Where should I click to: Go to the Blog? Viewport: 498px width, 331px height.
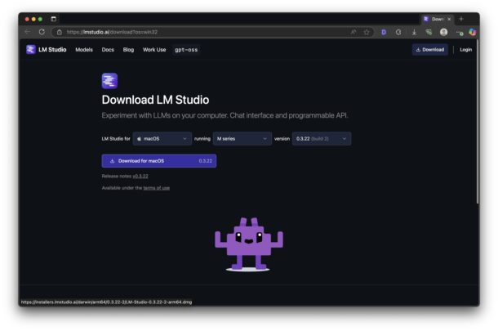pos(128,50)
